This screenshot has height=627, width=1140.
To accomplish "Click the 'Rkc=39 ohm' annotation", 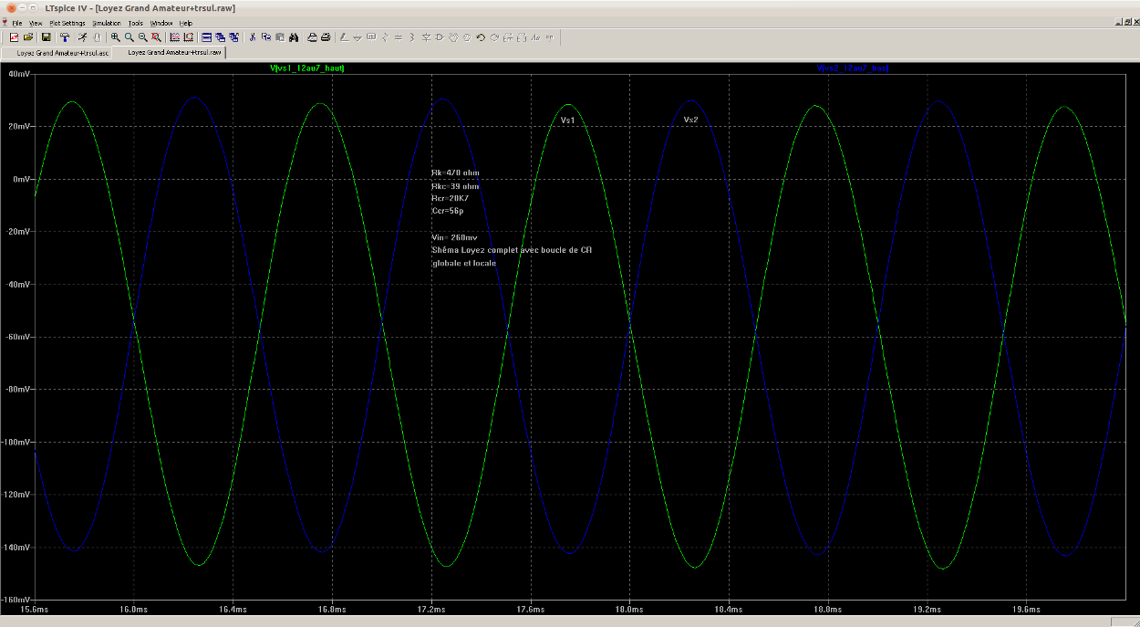I will click(455, 185).
